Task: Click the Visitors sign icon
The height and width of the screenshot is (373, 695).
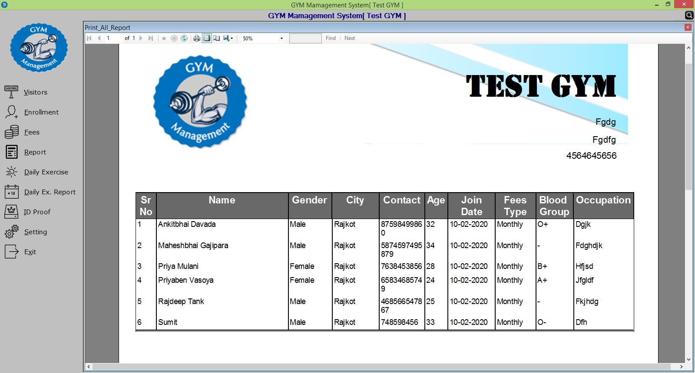Action: click(x=11, y=92)
